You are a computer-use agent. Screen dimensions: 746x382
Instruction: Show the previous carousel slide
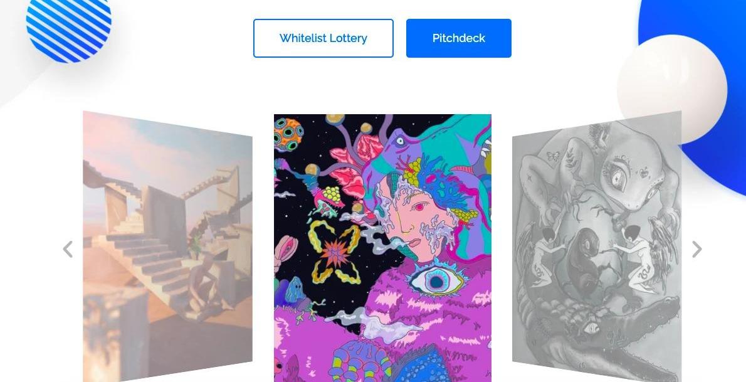(68, 249)
